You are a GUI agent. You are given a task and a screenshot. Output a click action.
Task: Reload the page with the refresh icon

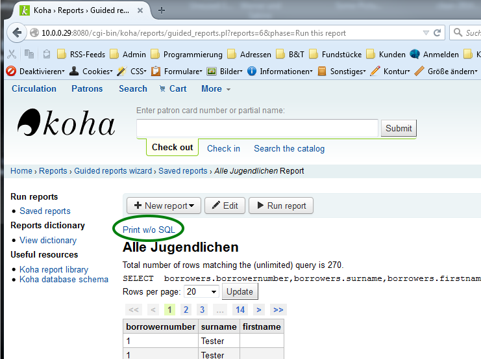point(439,33)
